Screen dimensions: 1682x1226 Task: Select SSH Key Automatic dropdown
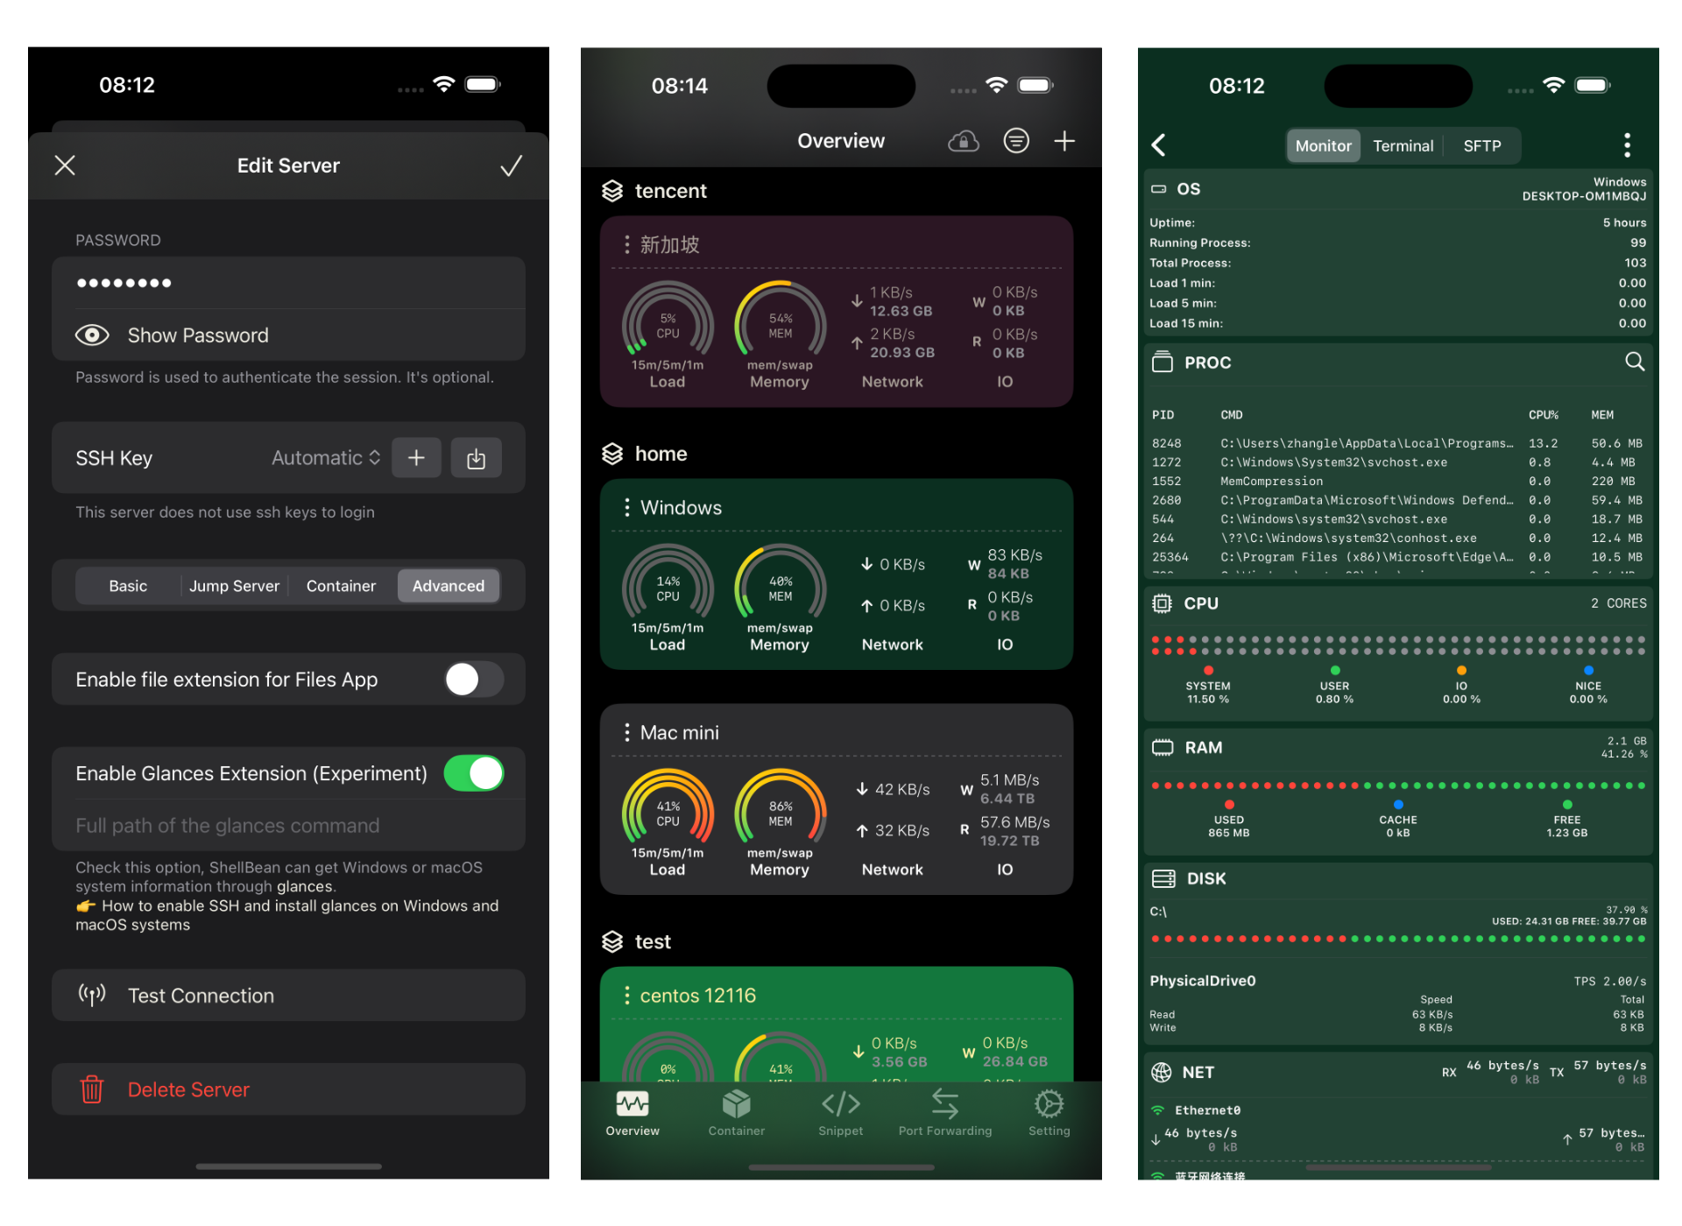322,457
